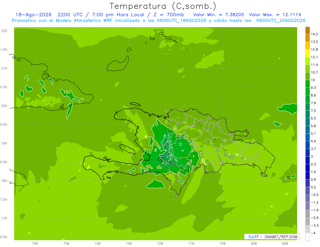Click the 72W longitude axis label

(160, 244)
